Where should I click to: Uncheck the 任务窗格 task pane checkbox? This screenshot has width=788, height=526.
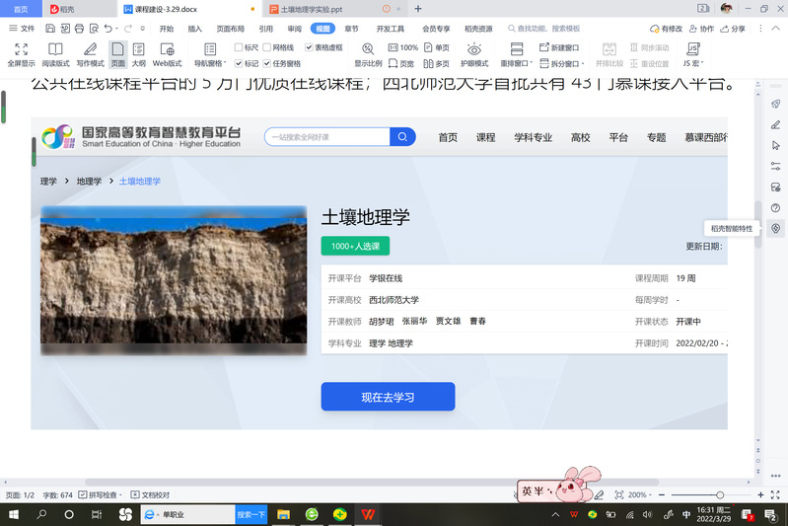[x=266, y=63]
